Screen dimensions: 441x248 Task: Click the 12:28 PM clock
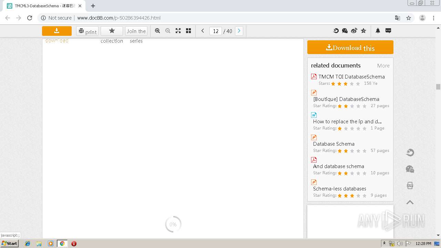[423, 244]
